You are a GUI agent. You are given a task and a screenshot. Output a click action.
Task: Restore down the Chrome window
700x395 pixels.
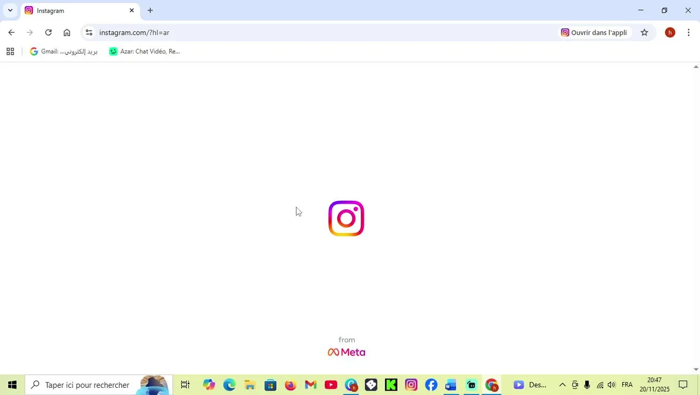tap(664, 10)
